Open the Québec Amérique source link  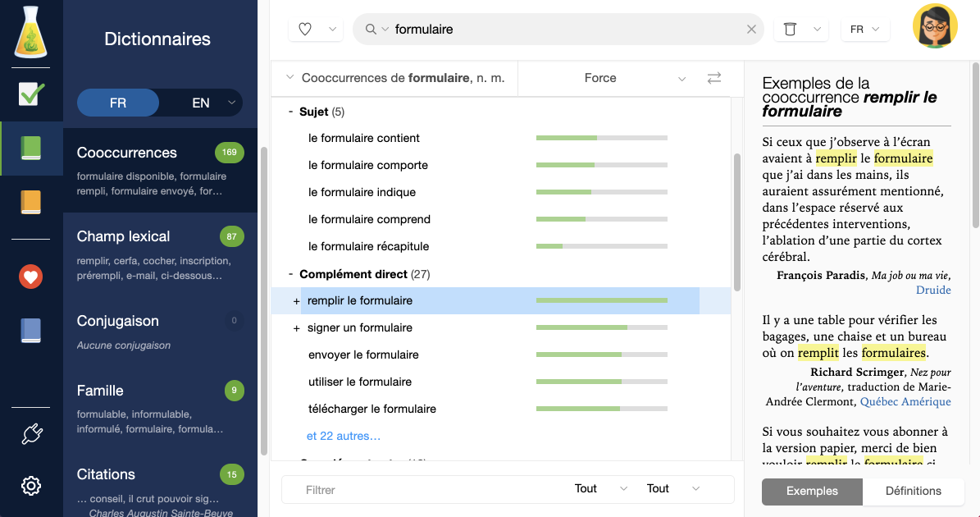(905, 401)
